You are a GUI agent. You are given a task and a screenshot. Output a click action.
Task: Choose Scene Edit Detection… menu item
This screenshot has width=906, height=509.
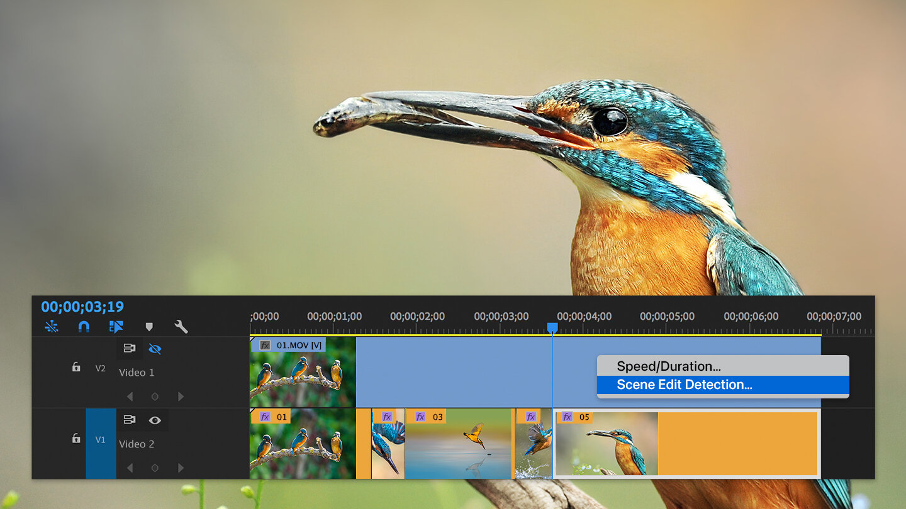pyautogui.click(x=723, y=385)
